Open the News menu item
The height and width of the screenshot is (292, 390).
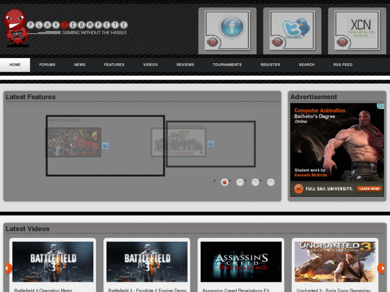pyautogui.click(x=79, y=65)
